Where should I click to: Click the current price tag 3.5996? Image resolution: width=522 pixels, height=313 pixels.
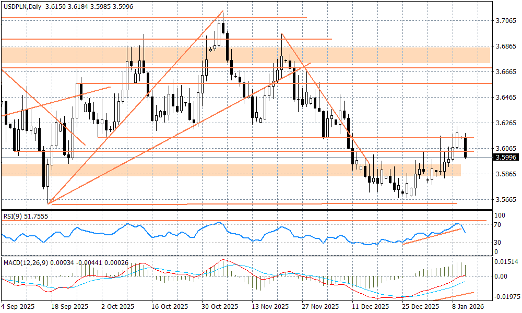click(506, 157)
